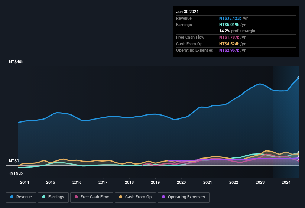
Task: Click the 14.2% profit margin text
Action: click(x=237, y=31)
